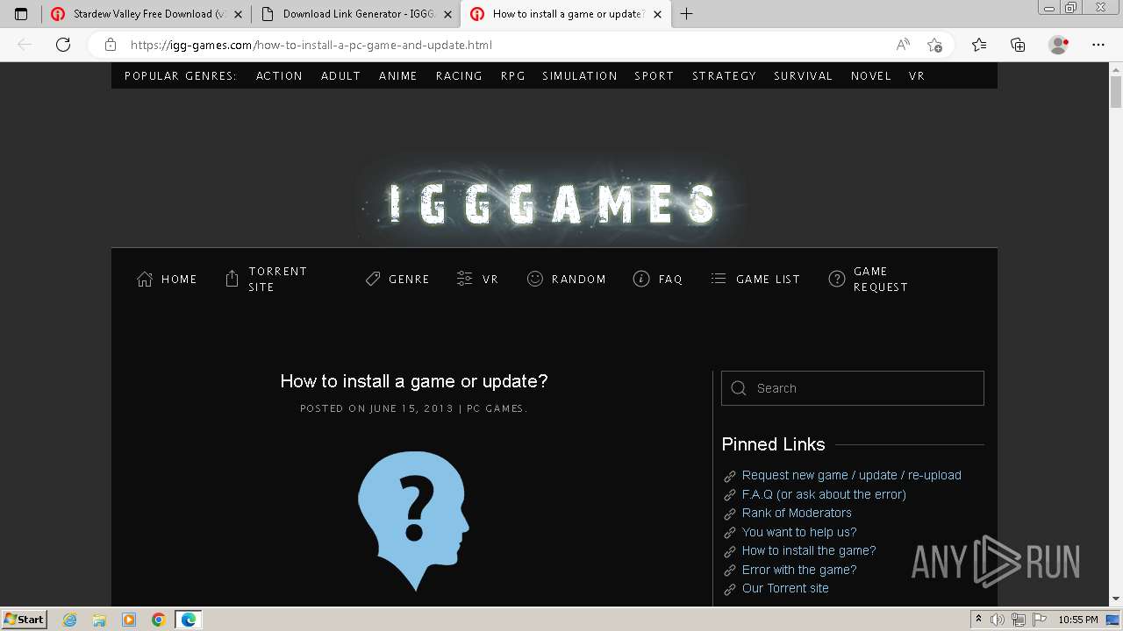Open the Edge tab actions menu icon
Image resolution: width=1123 pixels, height=631 pixels.
tap(21, 14)
